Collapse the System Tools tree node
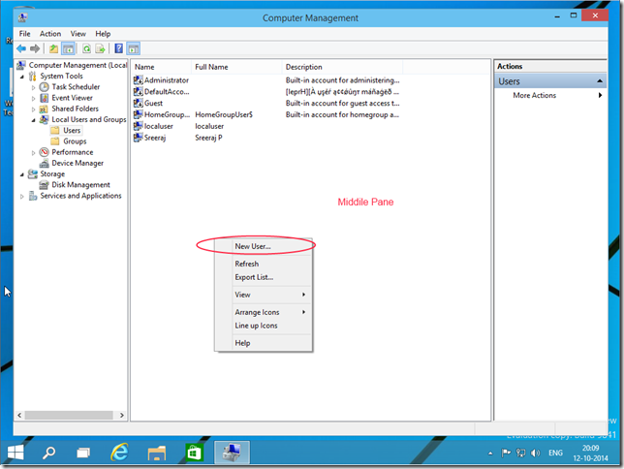Screen dimensions: 624x469 [22, 77]
